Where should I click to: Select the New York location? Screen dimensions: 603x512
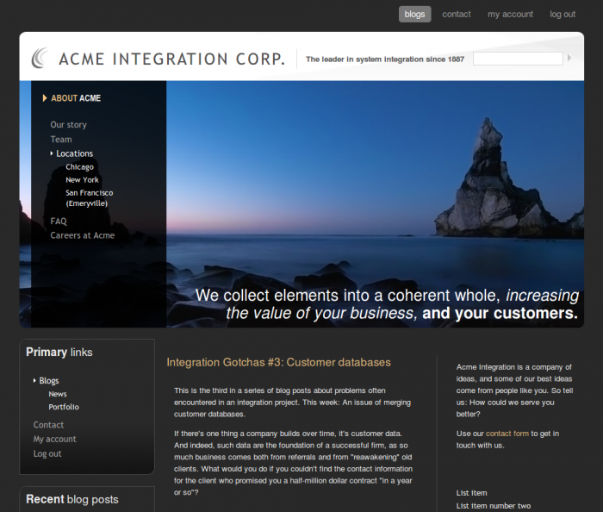tap(82, 180)
